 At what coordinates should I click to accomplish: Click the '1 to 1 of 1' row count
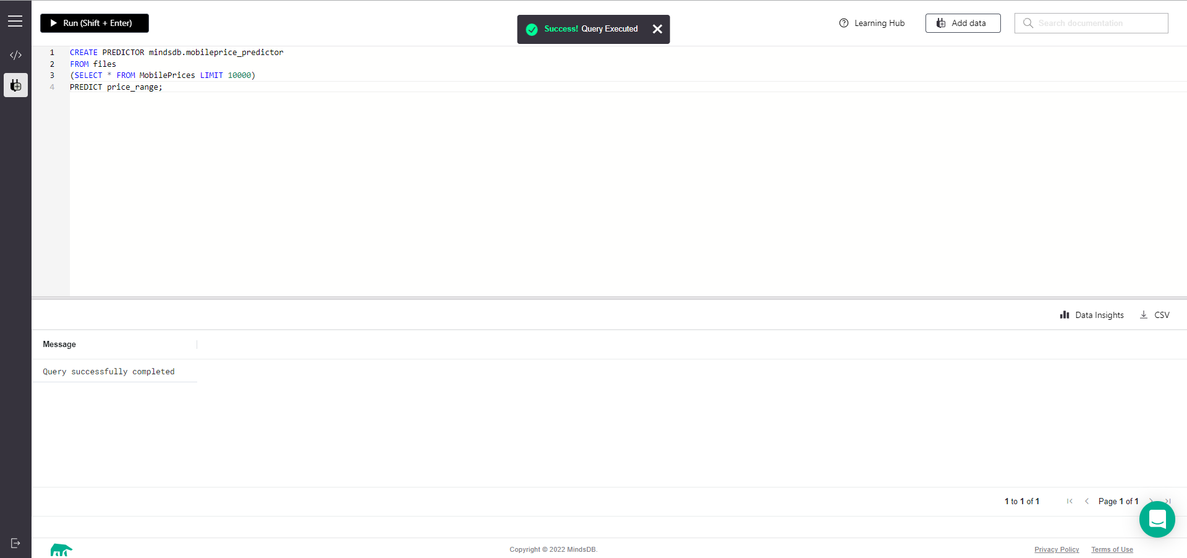pos(1022,501)
